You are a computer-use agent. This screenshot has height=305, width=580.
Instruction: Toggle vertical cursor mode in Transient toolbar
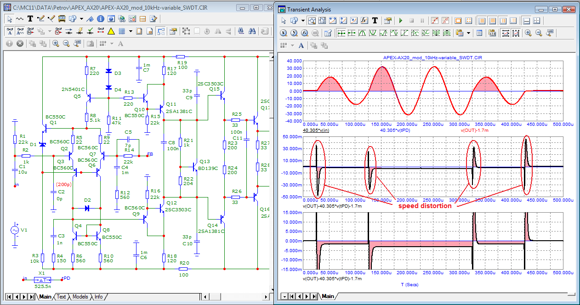(x=516, y=33)
